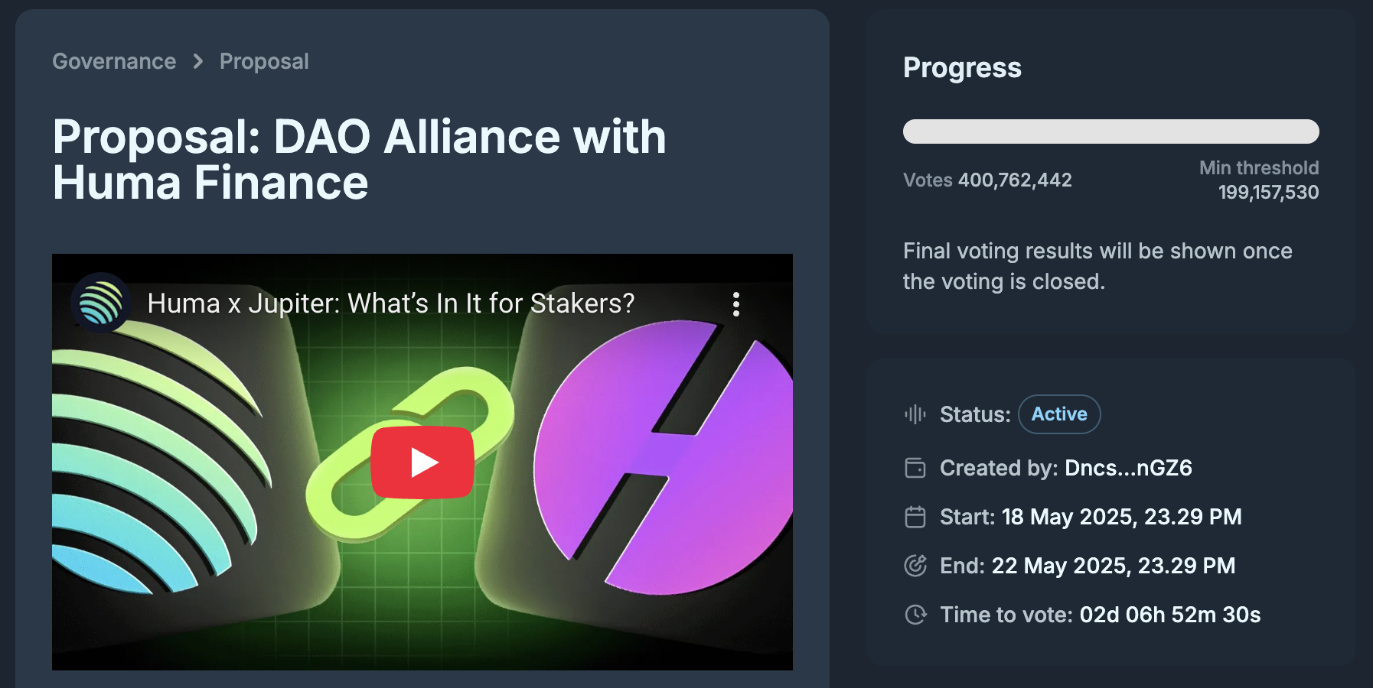
Task: Click the status waveform icon
Action: click(915, 414)
